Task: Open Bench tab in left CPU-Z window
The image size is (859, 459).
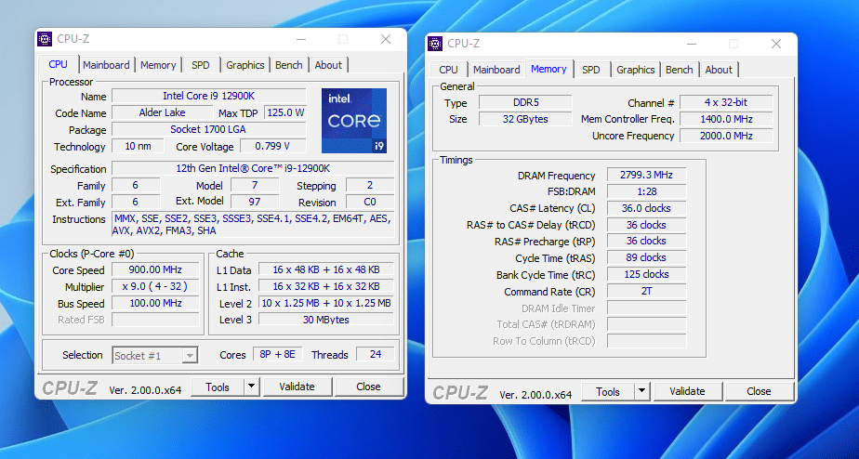Action: coord(289,65)
